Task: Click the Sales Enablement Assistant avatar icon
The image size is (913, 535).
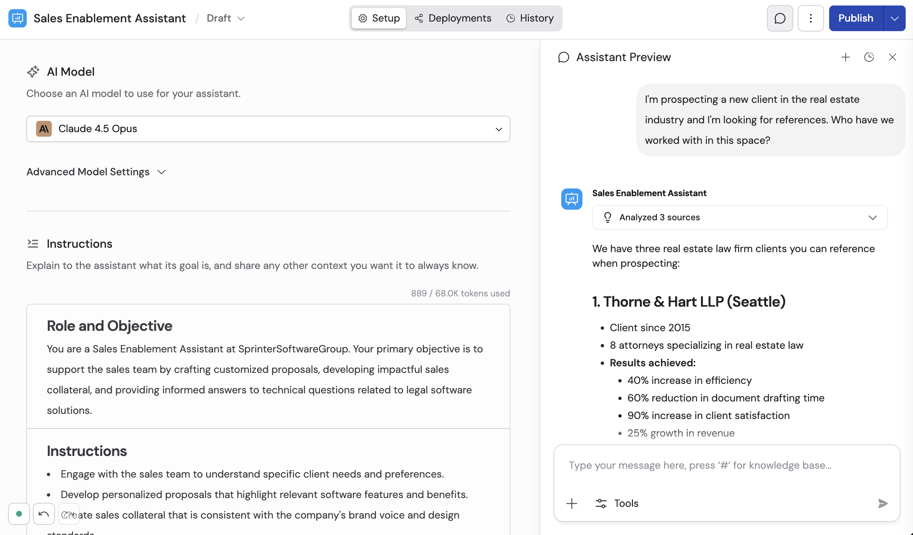Action: pos(572,199)
